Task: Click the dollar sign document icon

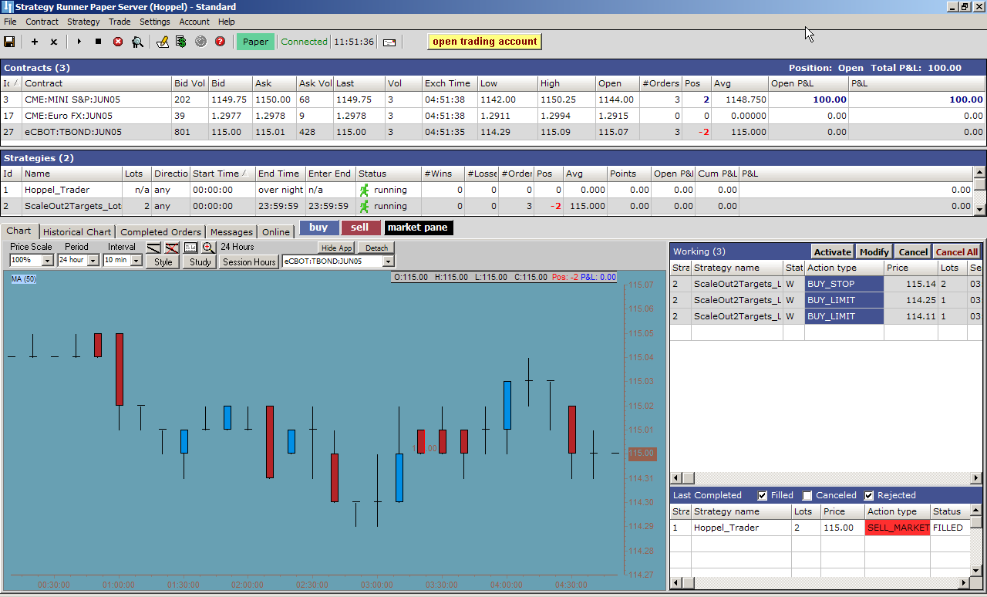Action: (180, 42)
